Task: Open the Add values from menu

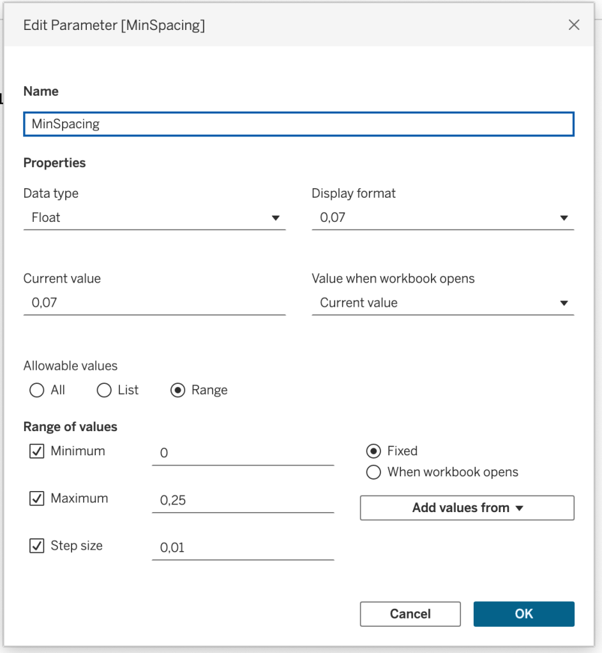Action: (467, 508)
